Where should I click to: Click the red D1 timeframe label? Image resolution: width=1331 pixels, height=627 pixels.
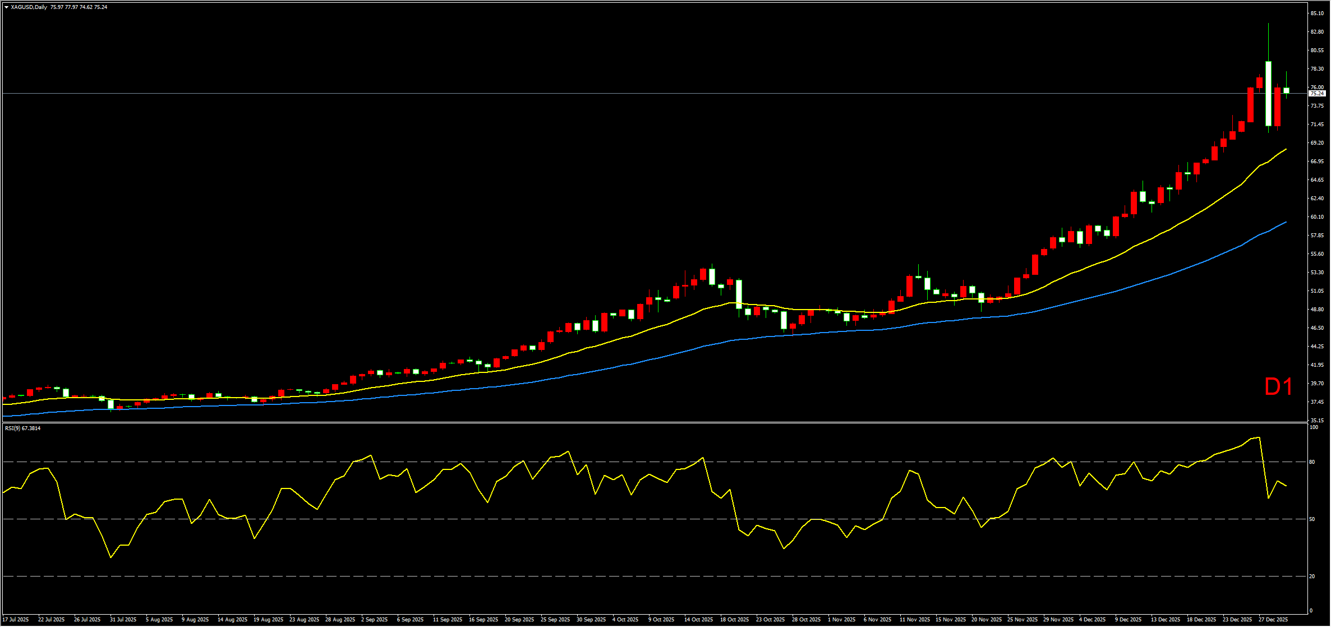click(x=1278, y=387)
